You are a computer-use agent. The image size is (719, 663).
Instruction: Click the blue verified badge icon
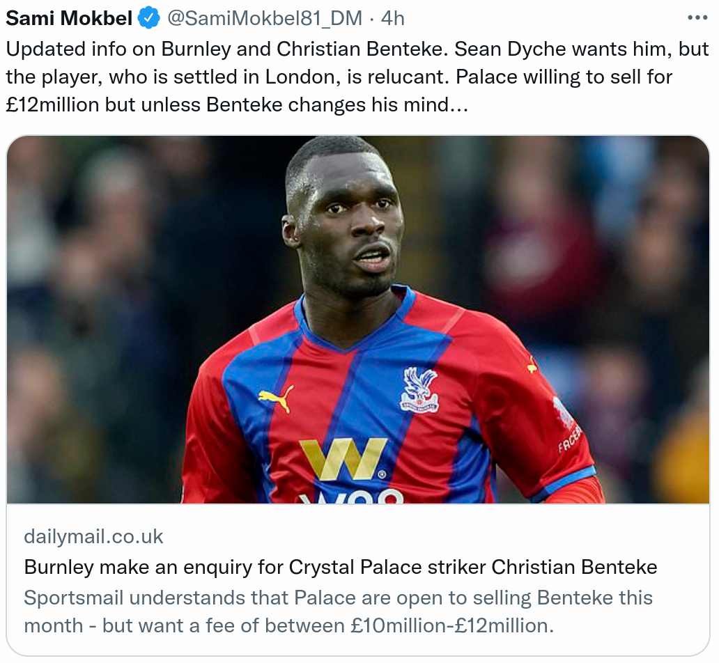[x=148, y=19]
